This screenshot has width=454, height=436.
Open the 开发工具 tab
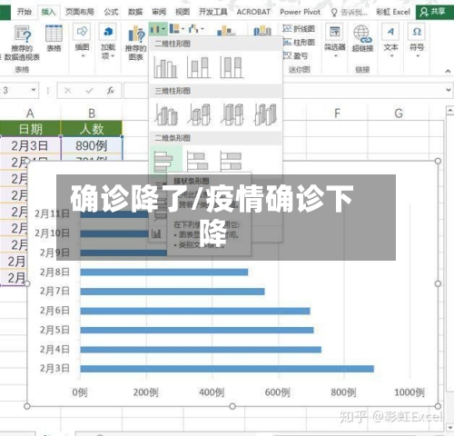[x=212, y=12]
